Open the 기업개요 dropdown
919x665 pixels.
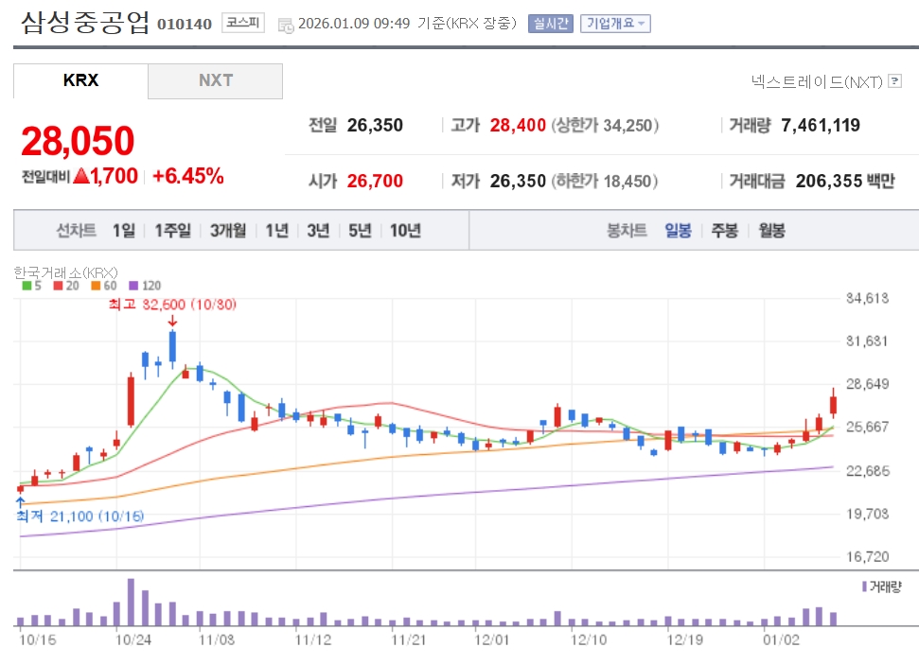615,24
